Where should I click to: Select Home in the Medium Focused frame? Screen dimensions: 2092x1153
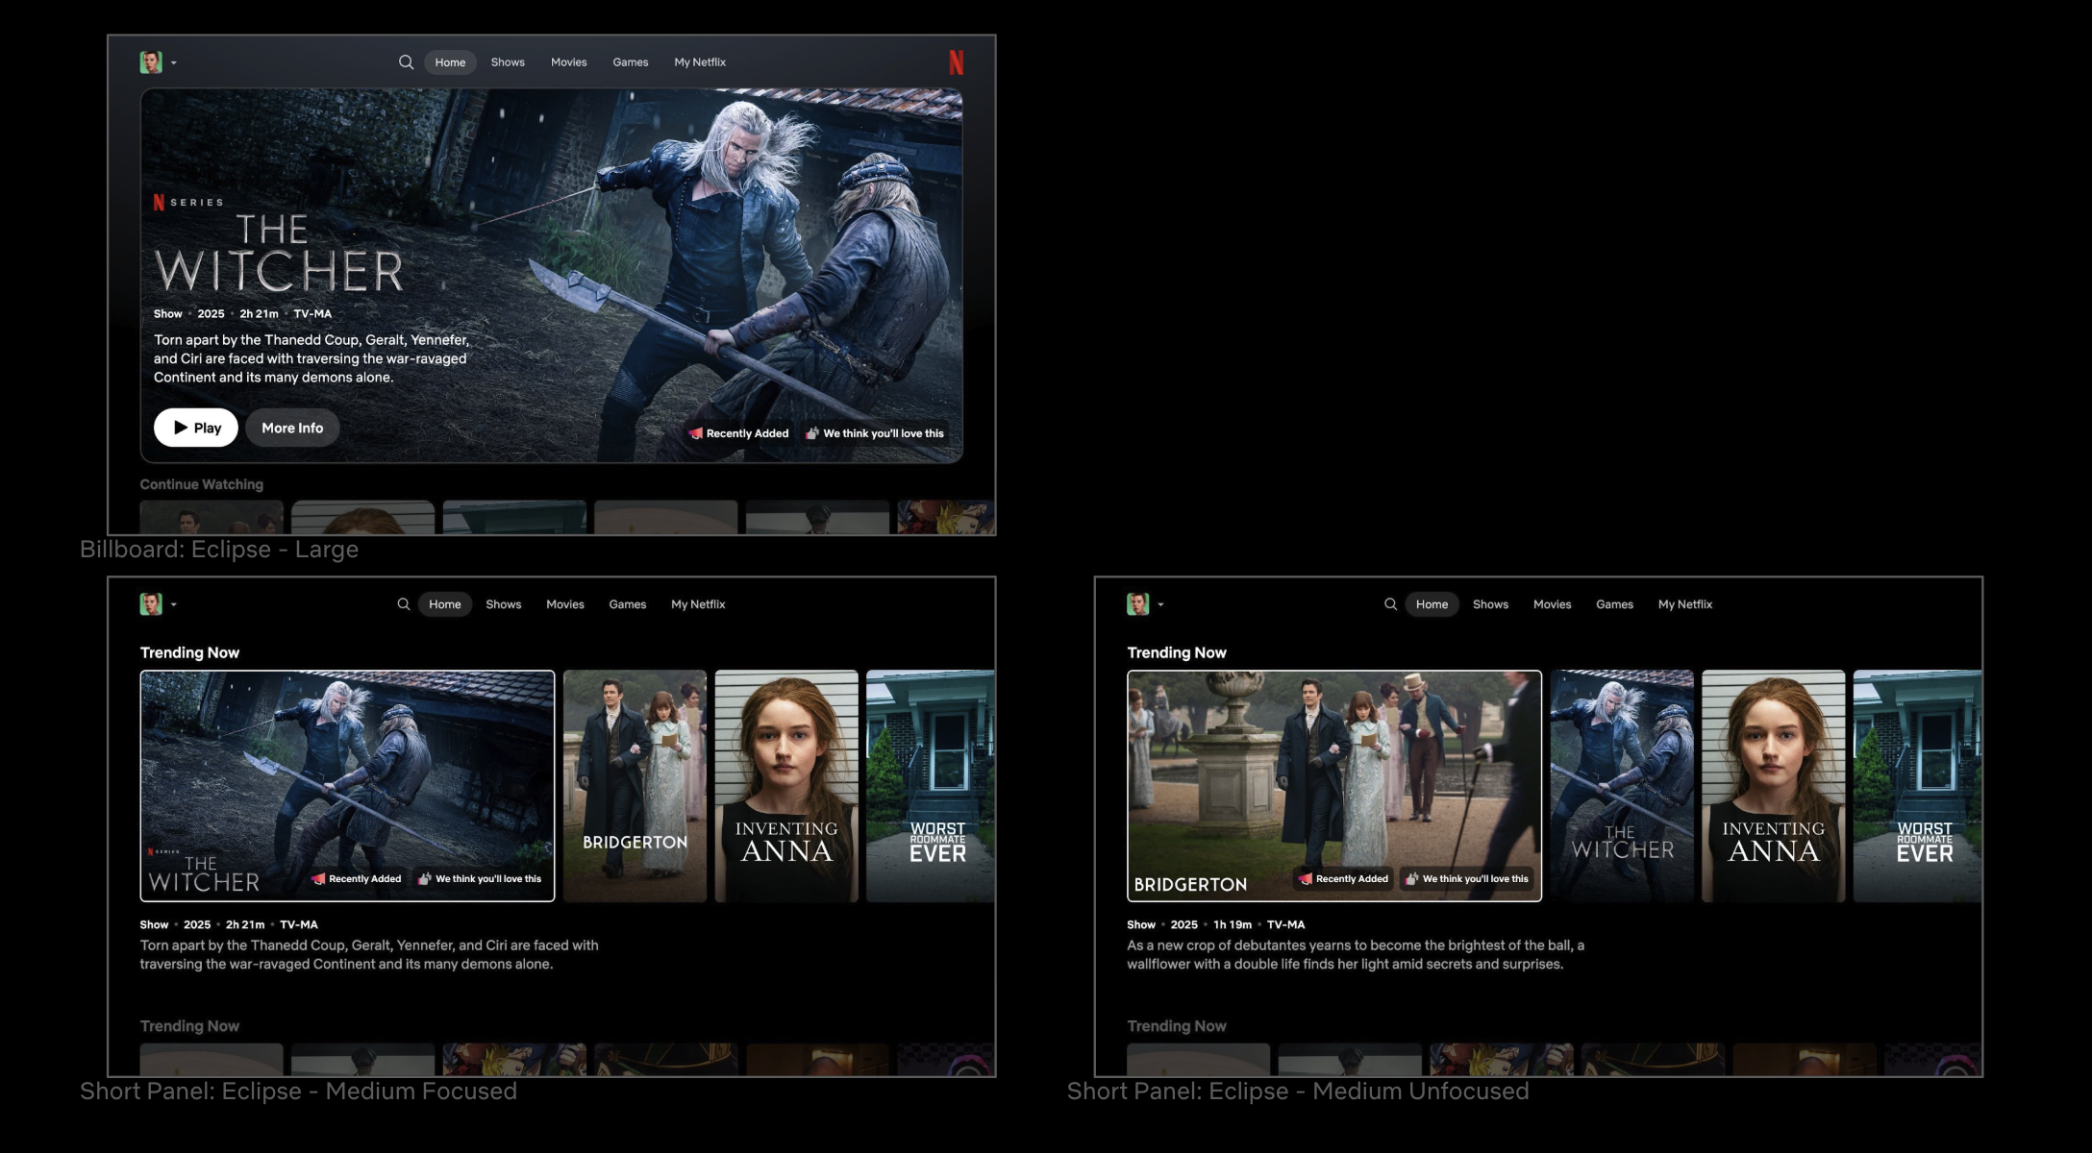click(x=445, y=604)
